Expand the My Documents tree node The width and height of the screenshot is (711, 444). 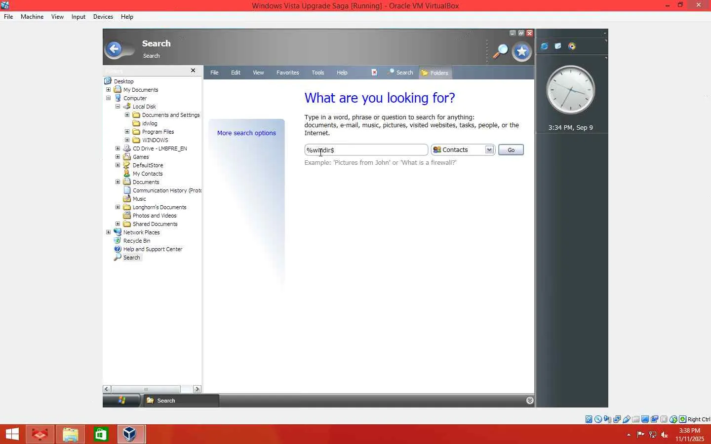tap(108, 90)
